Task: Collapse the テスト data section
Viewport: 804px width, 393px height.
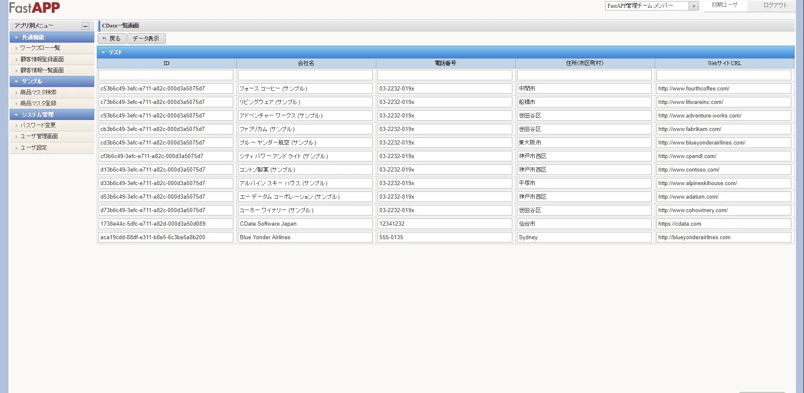Action: click(x=104, y=52)
